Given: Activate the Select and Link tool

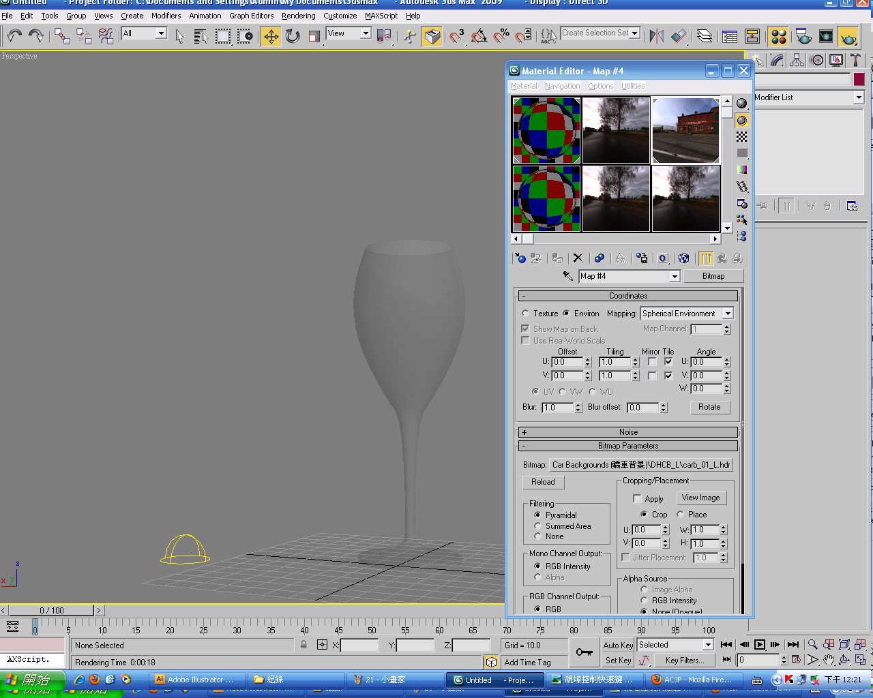Looking at the screenshot, I should (62, 36).
